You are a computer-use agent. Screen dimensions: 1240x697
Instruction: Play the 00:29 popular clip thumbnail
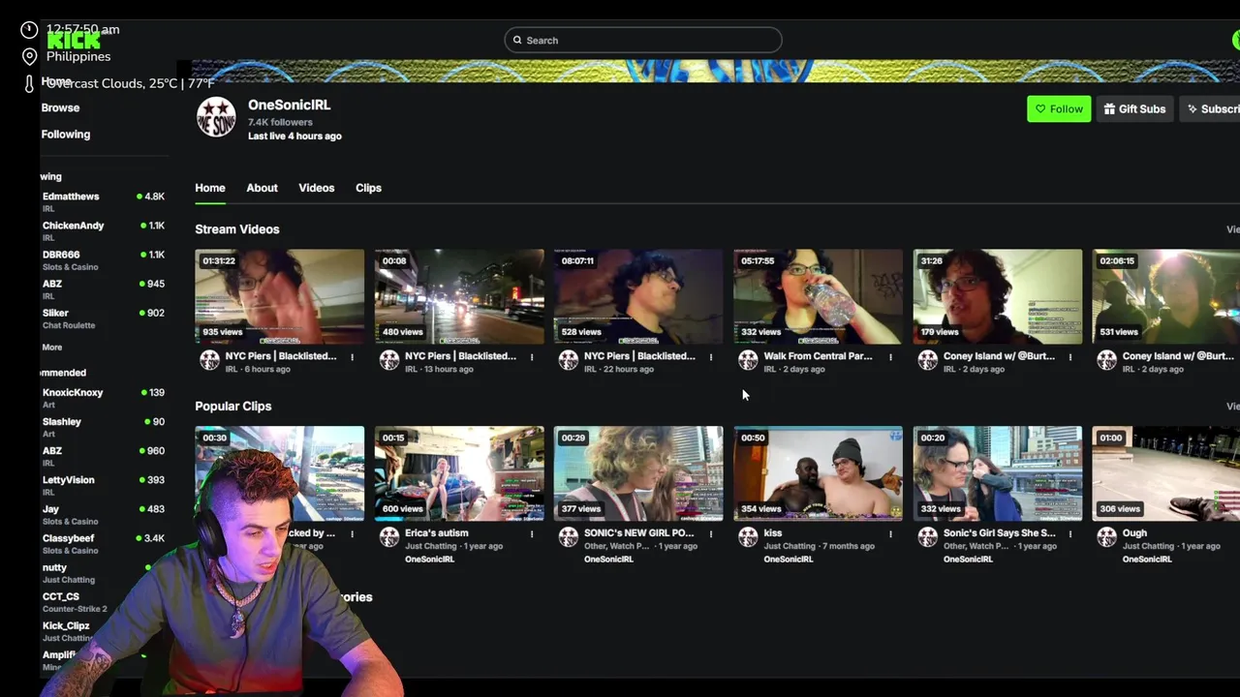click(x=638, y=474)
